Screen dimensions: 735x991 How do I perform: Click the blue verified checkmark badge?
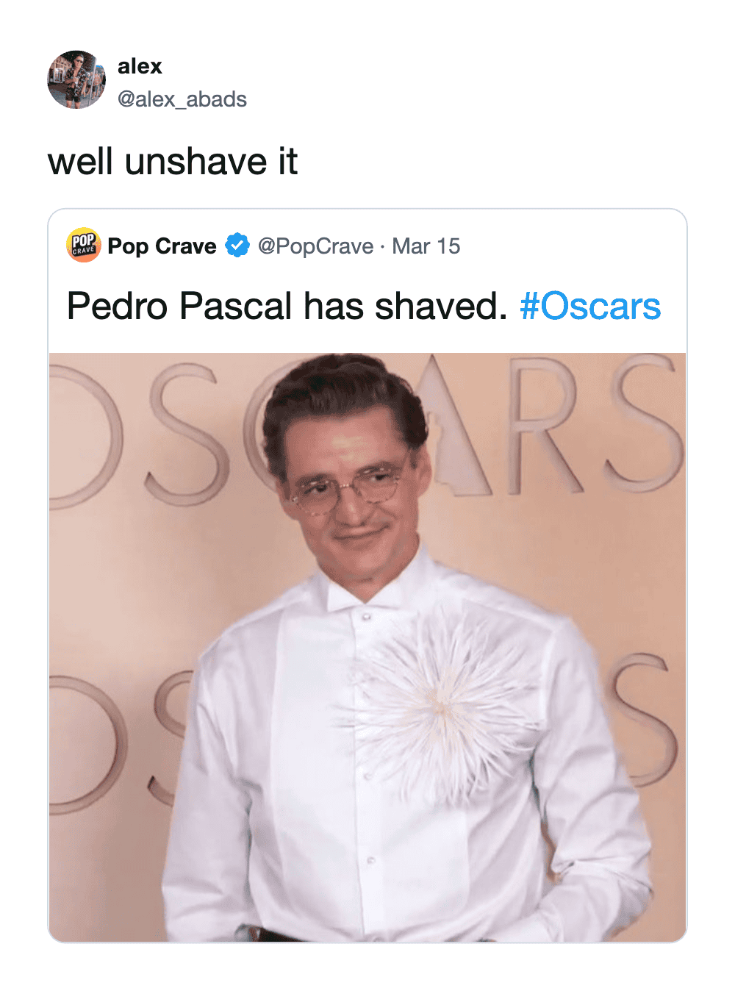click(237, 246)
